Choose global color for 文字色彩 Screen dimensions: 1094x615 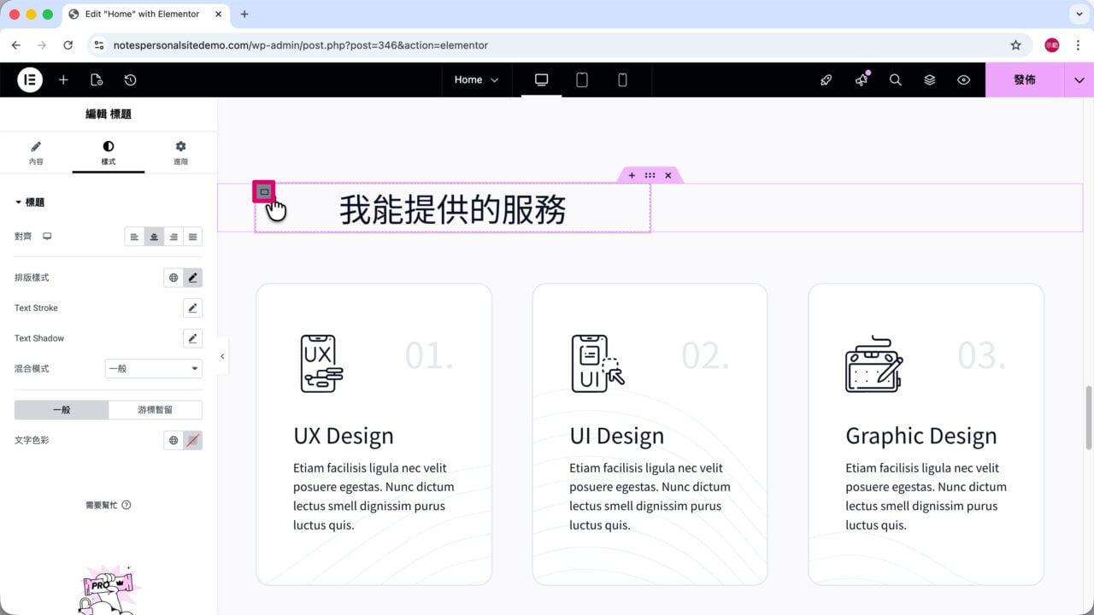pyautogui.click(x=174, y=441)
